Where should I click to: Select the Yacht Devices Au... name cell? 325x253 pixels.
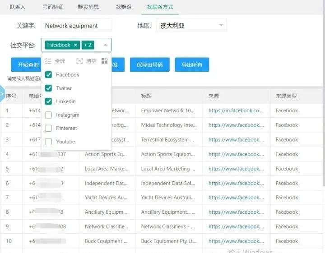[x=106, y=198]
